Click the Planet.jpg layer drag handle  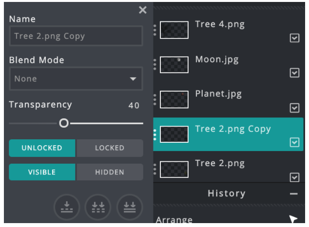[x=155, y=99]
